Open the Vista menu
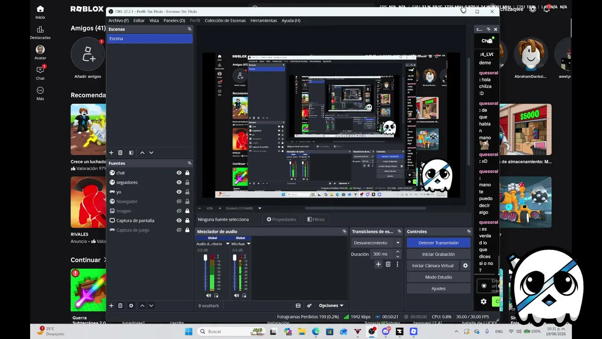Image resolution: width=602 pixels, height=339 pixels. click(x=154, y=21)
